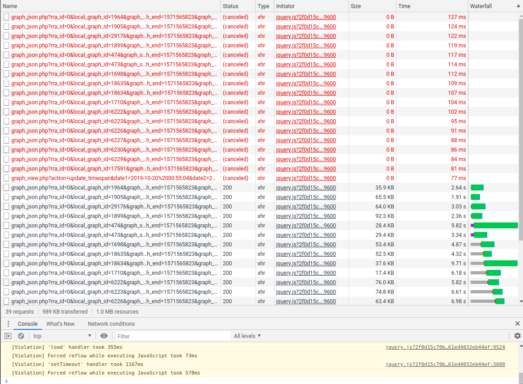Sort by the Name column header
Screen dimensions: 523x384
(110, 6)
